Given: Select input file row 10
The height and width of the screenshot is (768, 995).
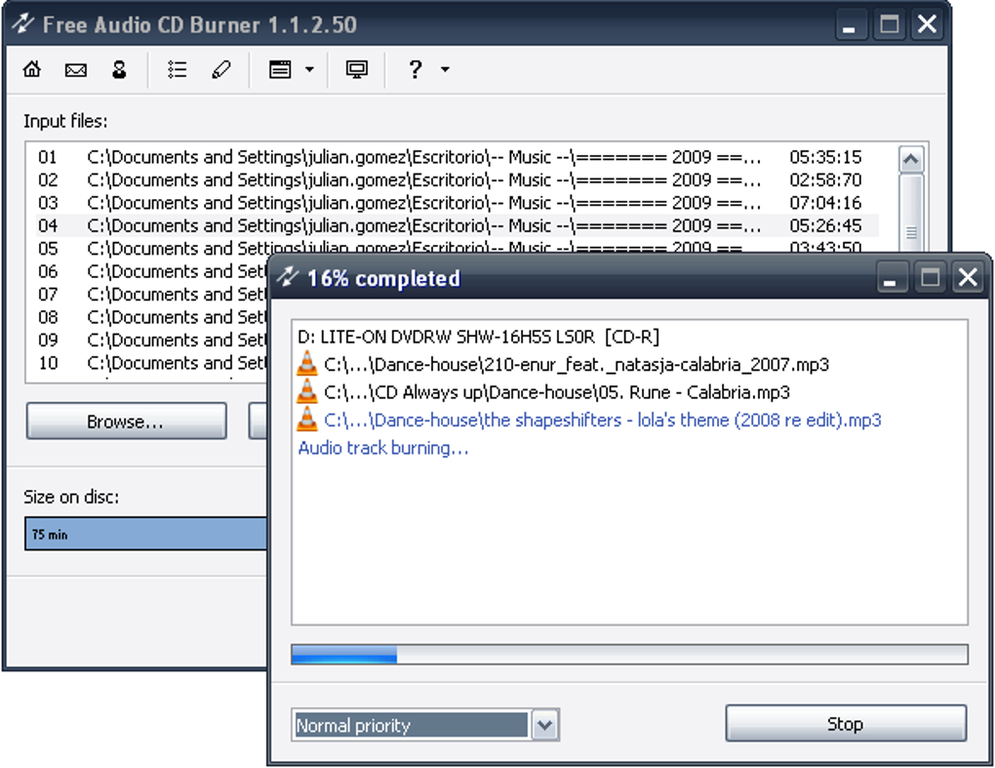Looking at the screenshot, I should coord(151,362).
